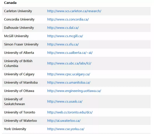Visit the University of Manitoba CS link
Viewport: 154px width, 134px height.
69,82
